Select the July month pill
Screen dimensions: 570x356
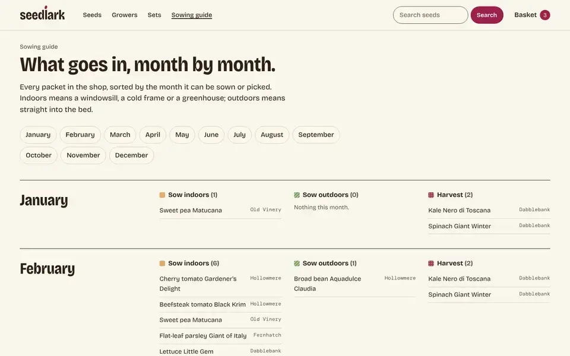pyautogui.click(x=239, y=135)
